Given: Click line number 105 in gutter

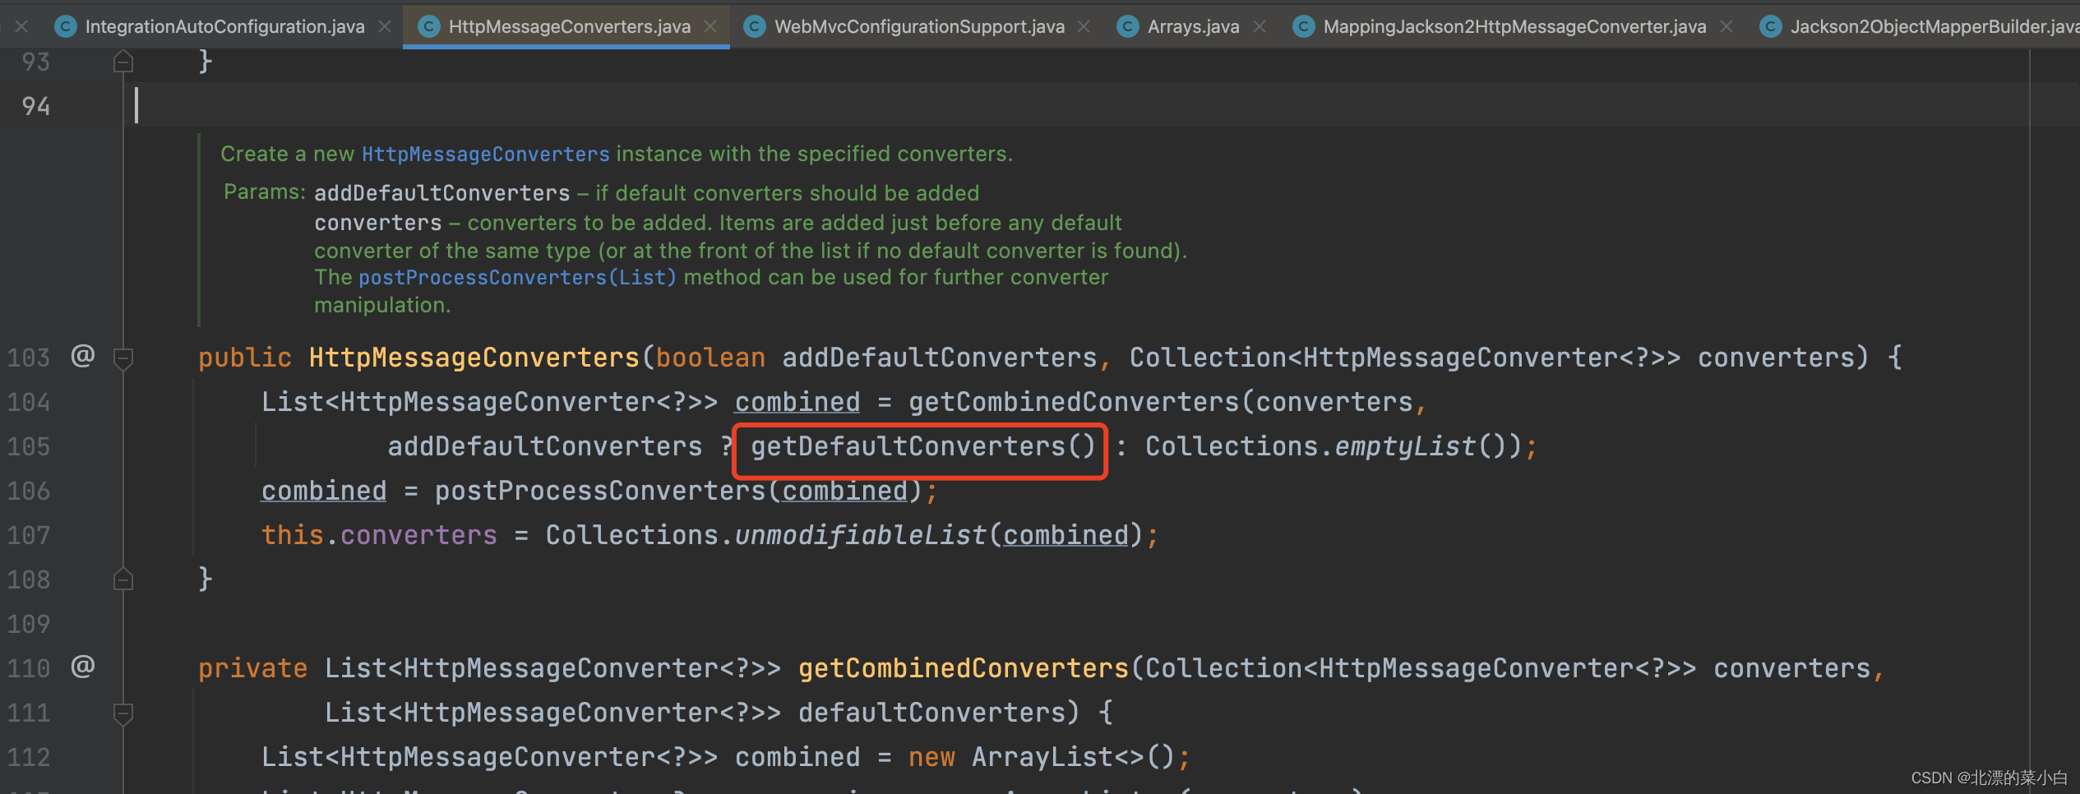Looking at the screenshot, I should [29, 446].
